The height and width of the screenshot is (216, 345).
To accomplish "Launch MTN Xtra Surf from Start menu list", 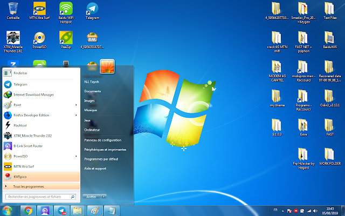I will coord(41,166).
